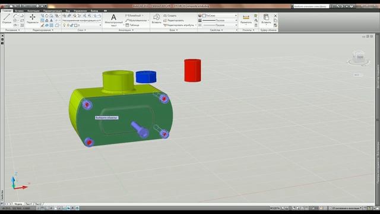Click the eraser tool in Редактирование panel

point(42,25)
